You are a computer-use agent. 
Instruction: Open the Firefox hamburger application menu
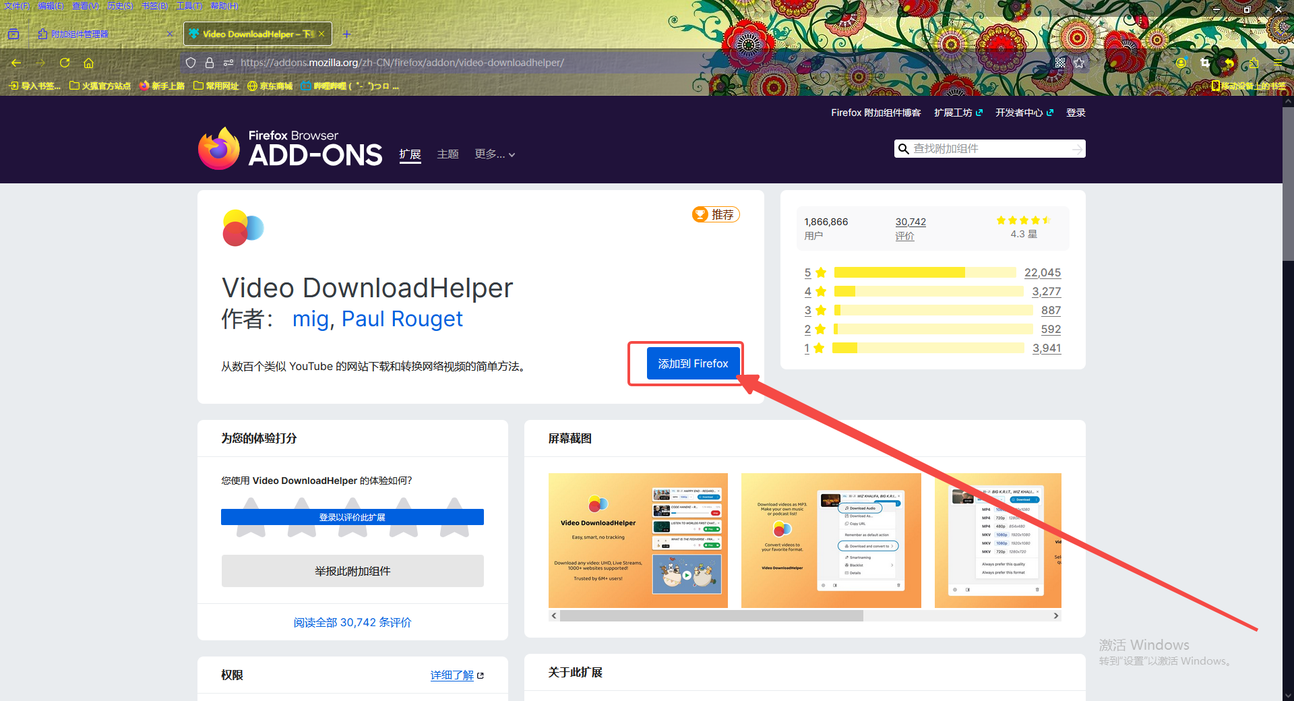click(1278, 63)
